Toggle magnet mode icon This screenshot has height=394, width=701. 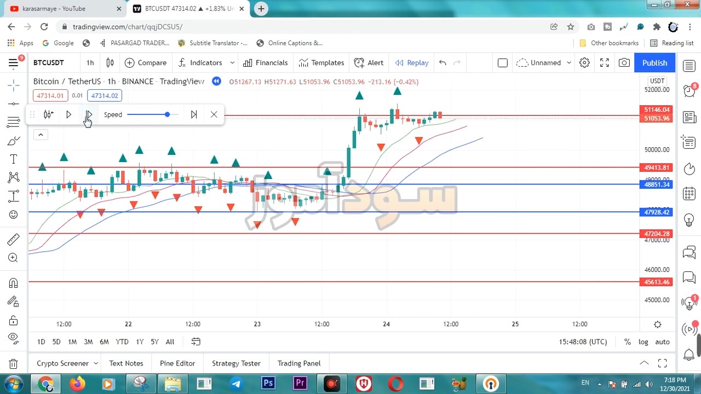[14, 283]
